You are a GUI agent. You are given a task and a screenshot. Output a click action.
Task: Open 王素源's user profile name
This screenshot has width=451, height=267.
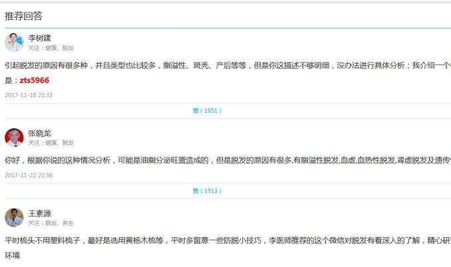point(39,213)
